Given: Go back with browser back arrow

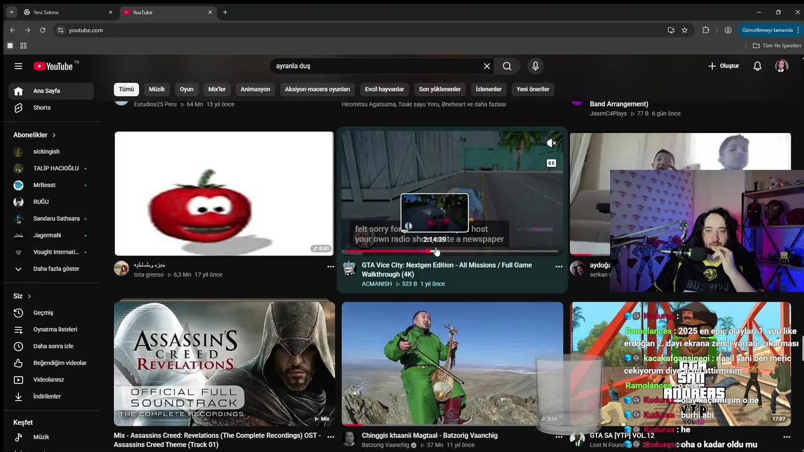Looking at the screenshot, I should point(13,30).
